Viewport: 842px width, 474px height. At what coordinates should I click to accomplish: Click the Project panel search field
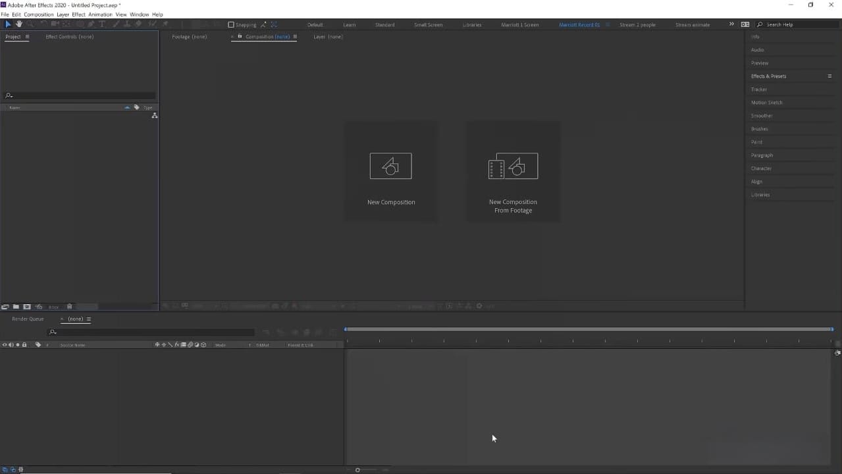click(x=79, y=95)
